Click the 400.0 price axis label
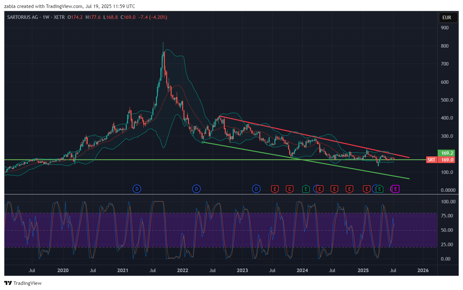Viewport: 463px width, 290px height. [x=447, y=118]
